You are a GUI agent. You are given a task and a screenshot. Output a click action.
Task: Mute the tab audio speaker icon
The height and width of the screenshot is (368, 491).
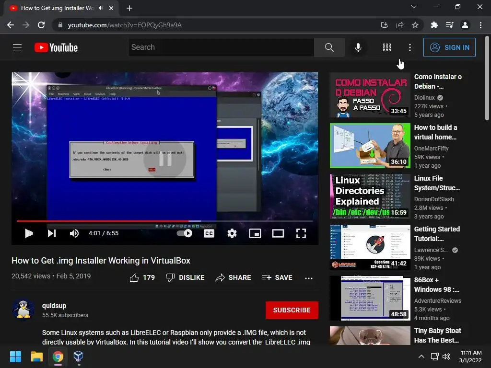tap(101, 8)
